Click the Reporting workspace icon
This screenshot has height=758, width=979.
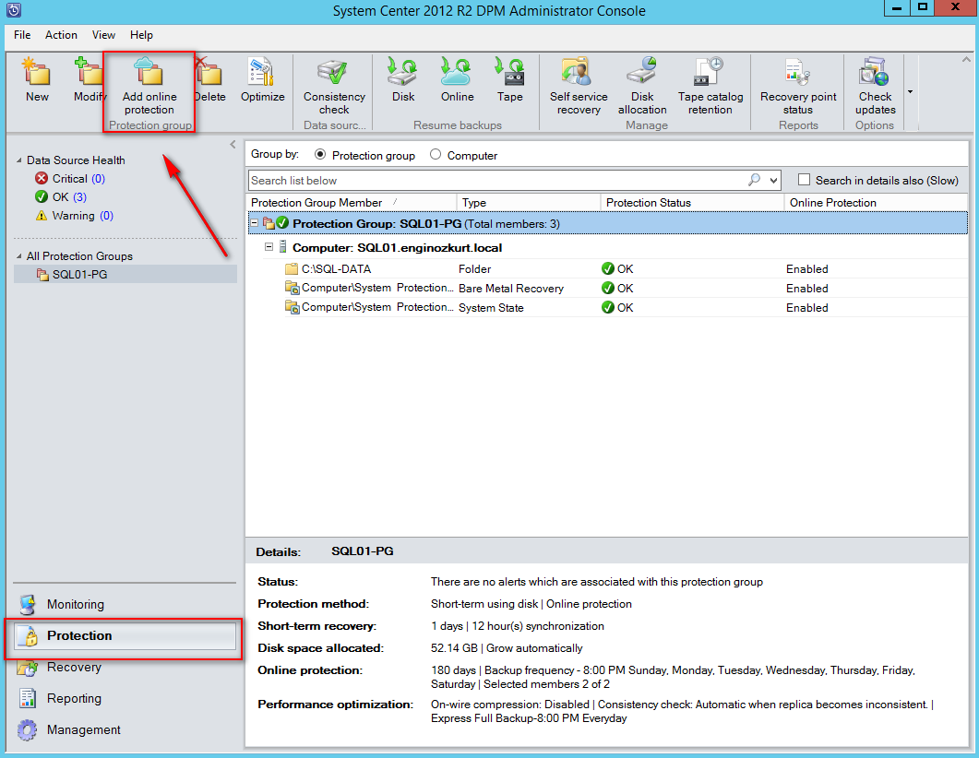(x=28, y=699)
